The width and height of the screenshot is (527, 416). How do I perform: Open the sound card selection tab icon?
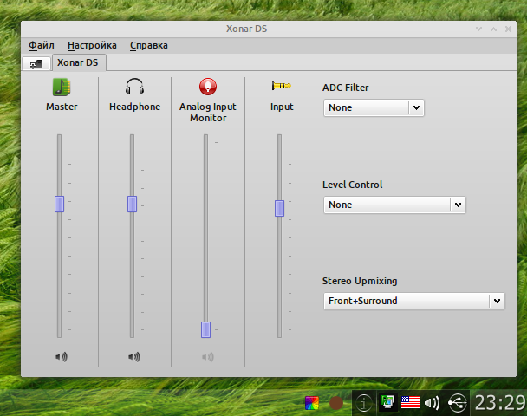point(36,63)
